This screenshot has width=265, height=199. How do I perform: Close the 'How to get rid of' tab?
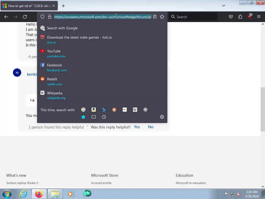[x=54, y=6]
